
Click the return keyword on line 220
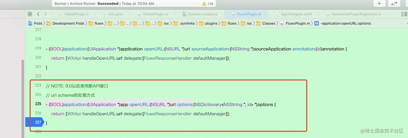58,58
